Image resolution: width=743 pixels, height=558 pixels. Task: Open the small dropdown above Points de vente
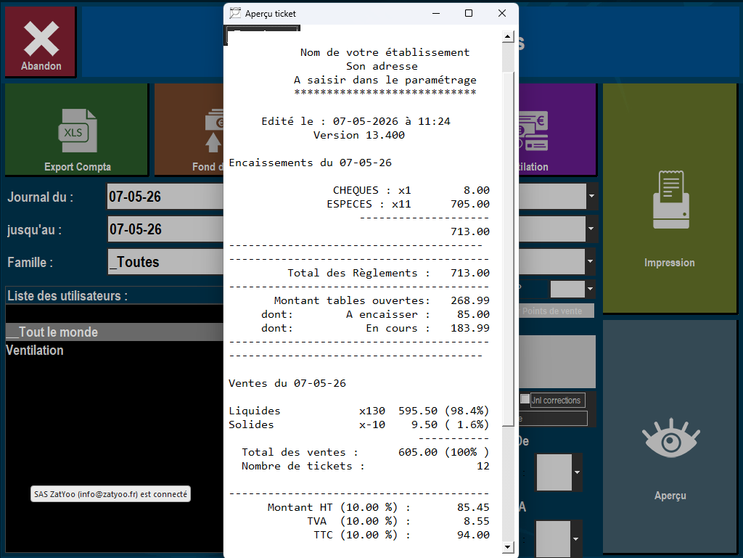590,289
